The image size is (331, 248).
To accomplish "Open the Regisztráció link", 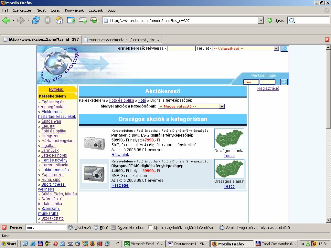I will point(268,88).
